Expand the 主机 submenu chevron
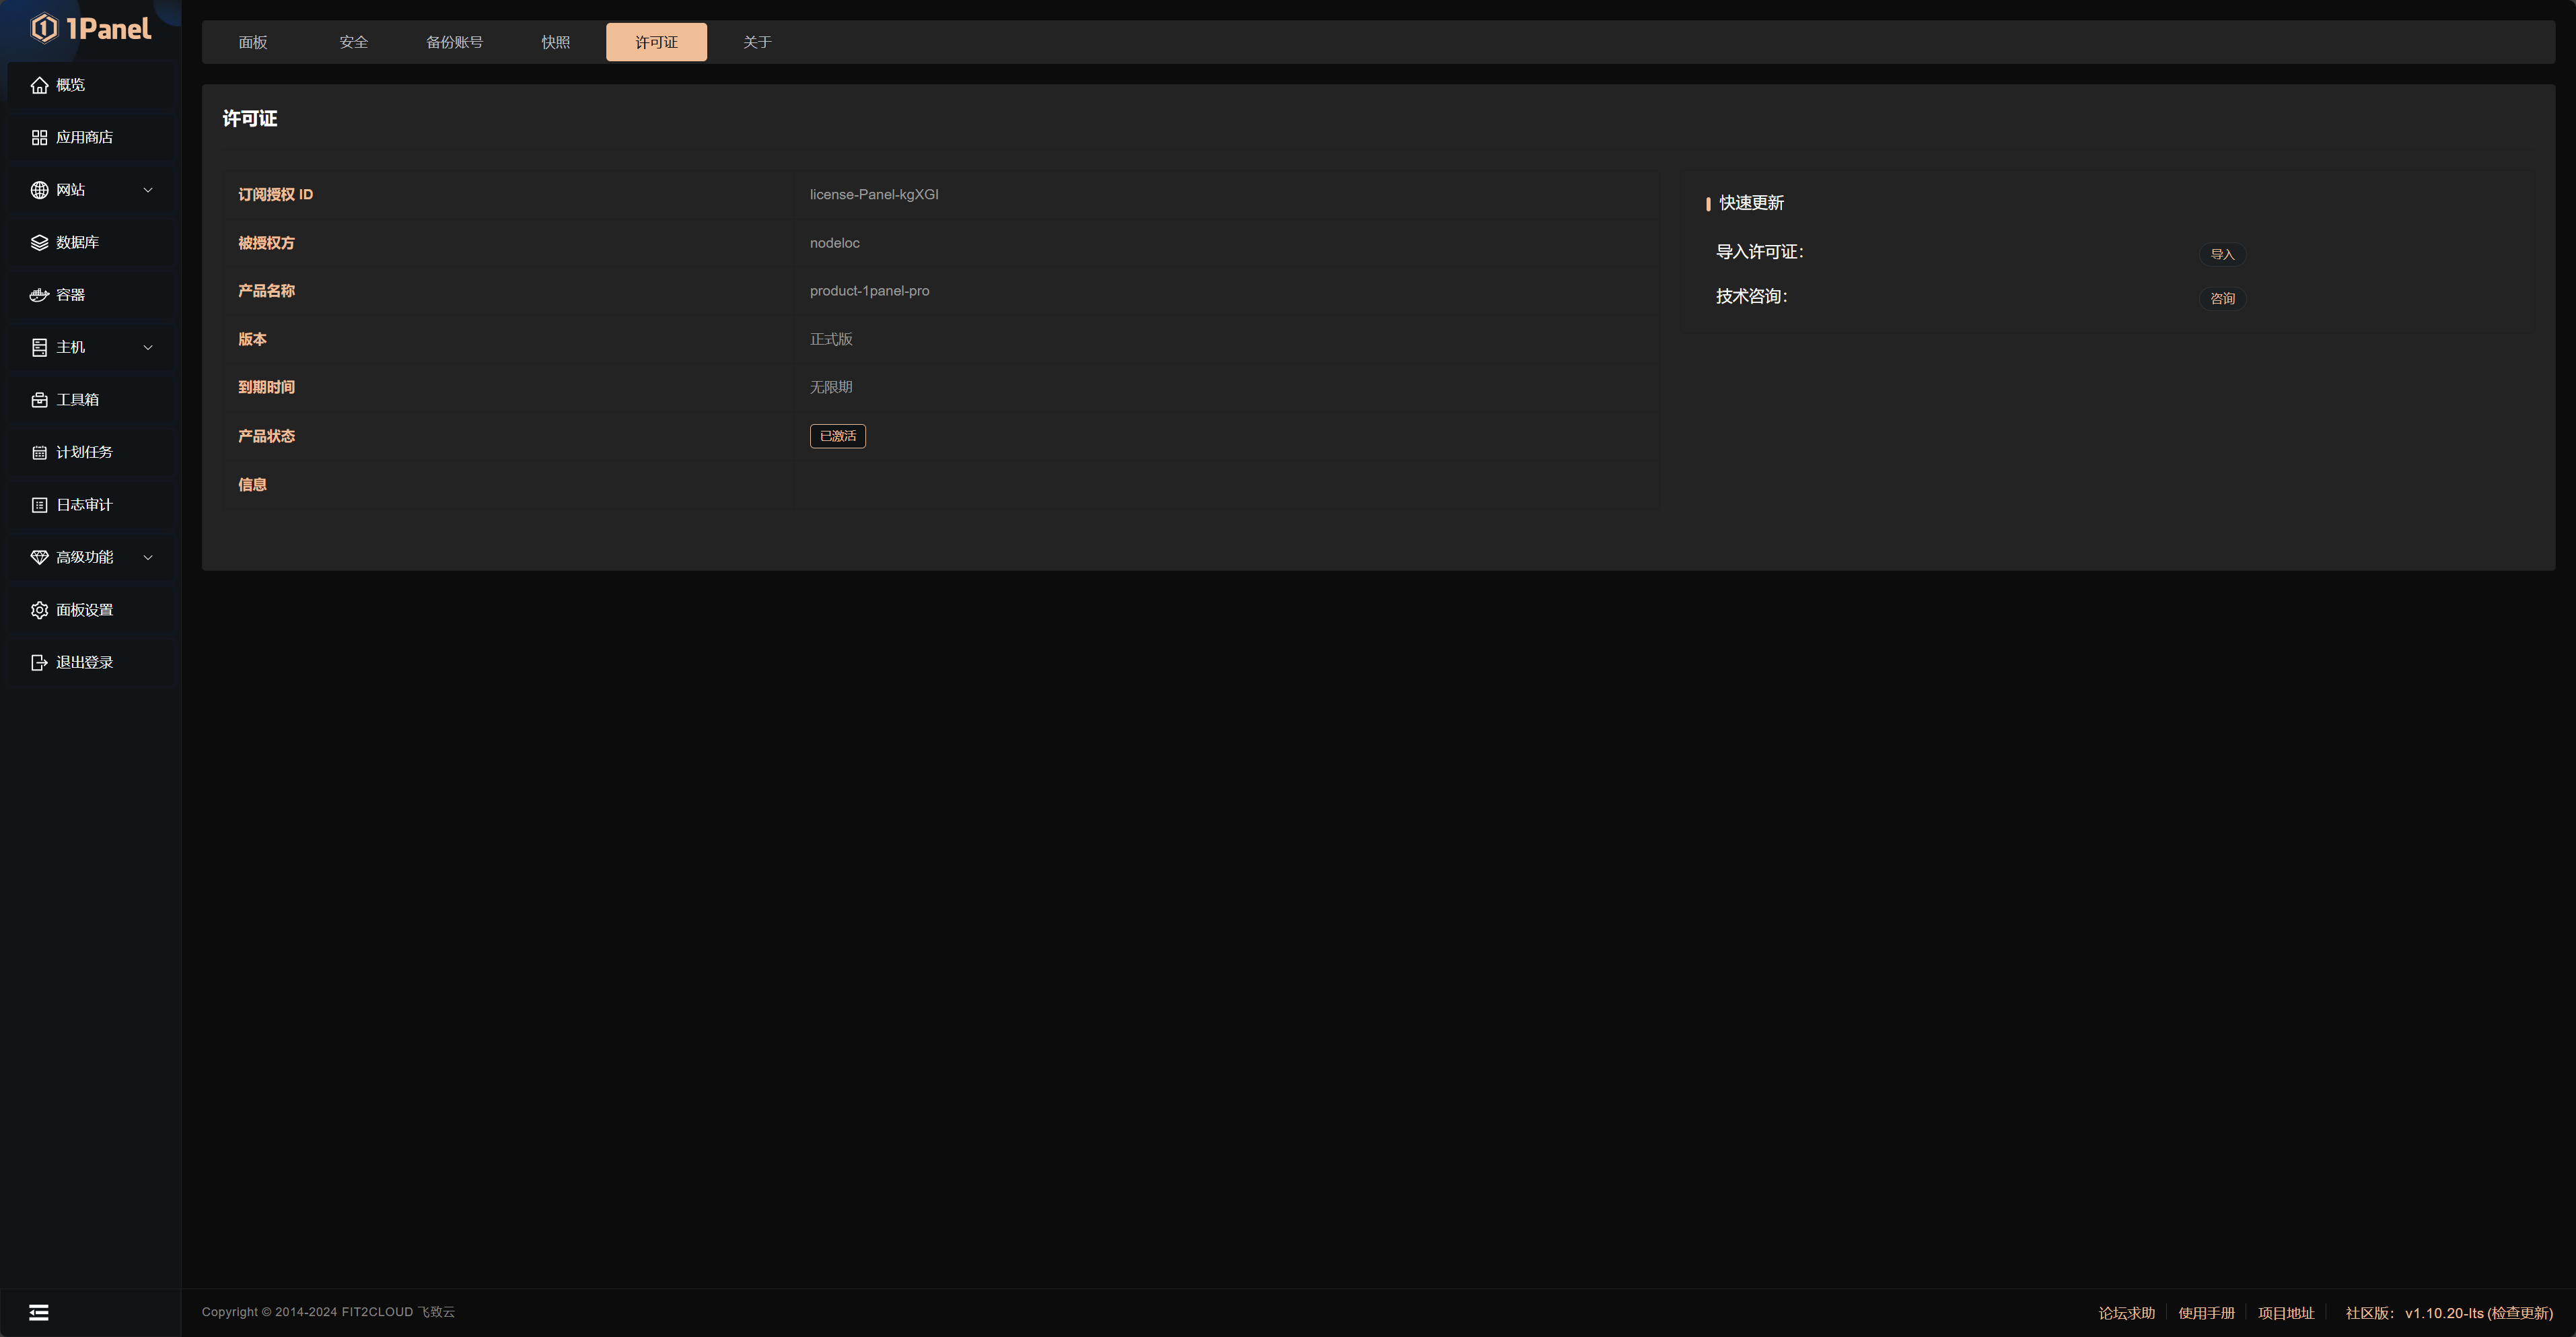This screenshot has height=1337, width=2576. pyautogui.click(x=148, y=347)
